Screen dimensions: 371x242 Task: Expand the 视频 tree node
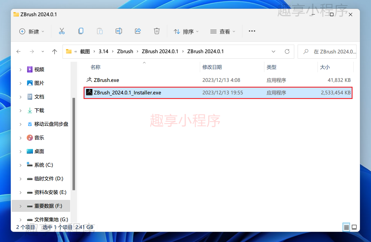pyautogui.click(x=20, y=69)
